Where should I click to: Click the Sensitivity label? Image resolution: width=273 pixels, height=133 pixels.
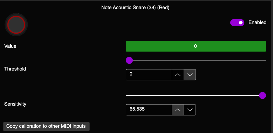point(15,104)
